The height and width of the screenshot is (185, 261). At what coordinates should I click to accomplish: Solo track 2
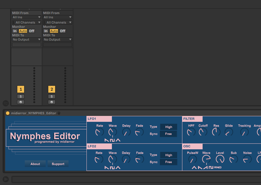click(x=52, y=96)
